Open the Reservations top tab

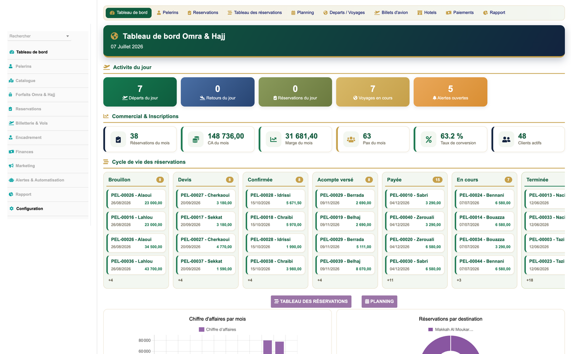point(203,13)
